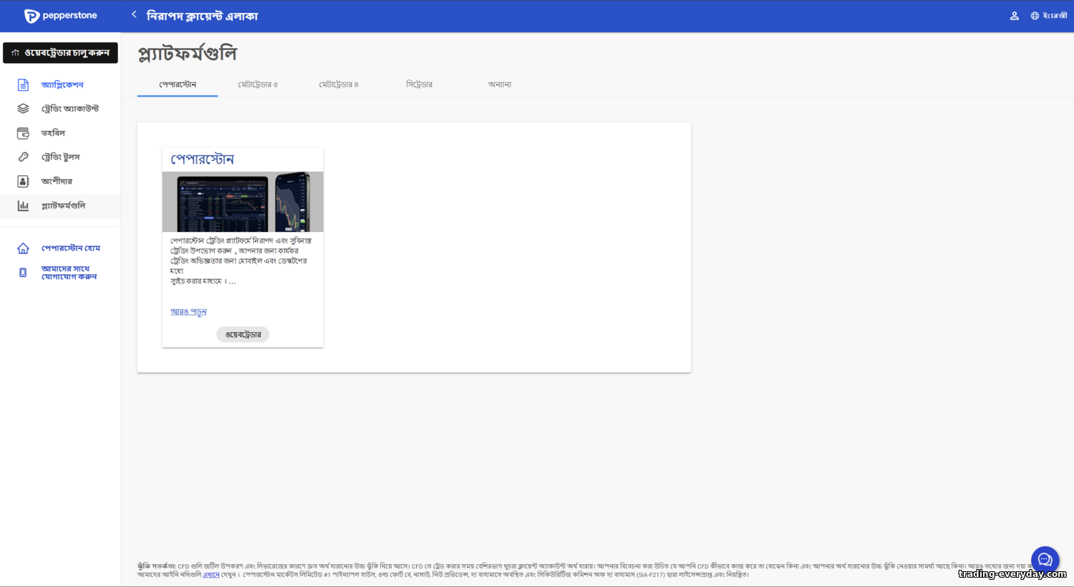This screenshot has height=587, width=1074.
Task: Open ট্রেডিং অ্যাকাউন্ট in the sidebar
Action: click(70, 109)
